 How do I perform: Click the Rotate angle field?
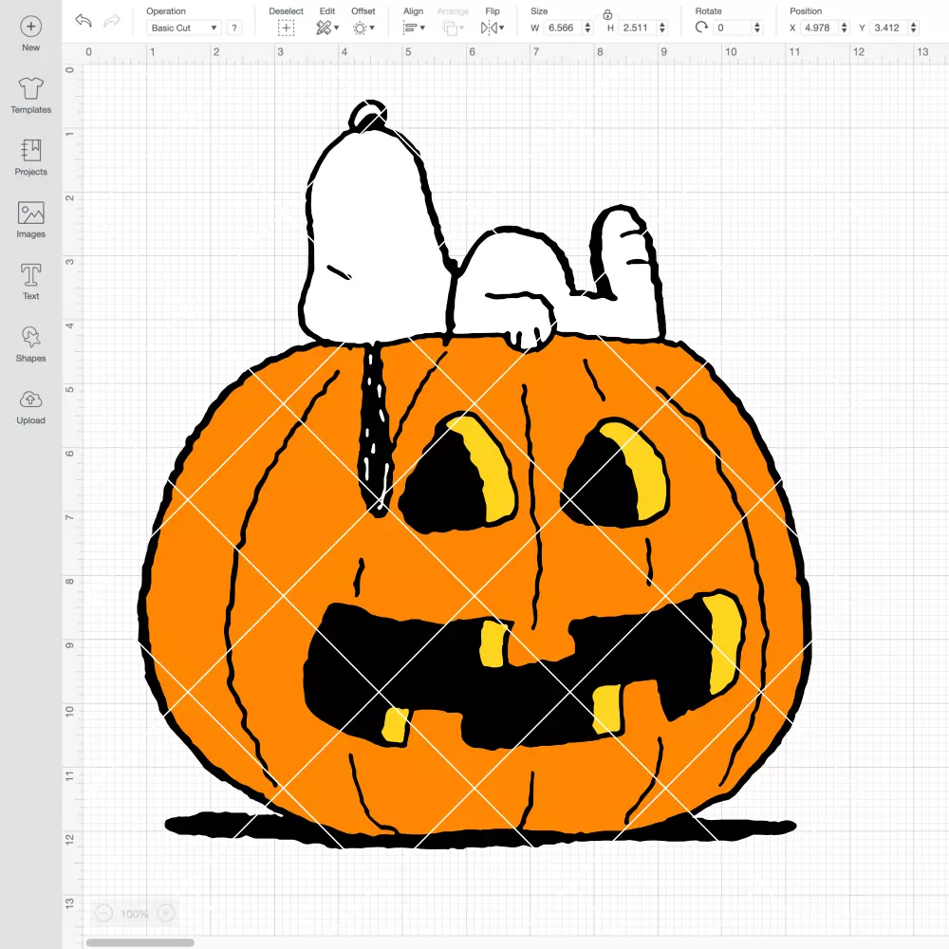[x=733, y=28]
